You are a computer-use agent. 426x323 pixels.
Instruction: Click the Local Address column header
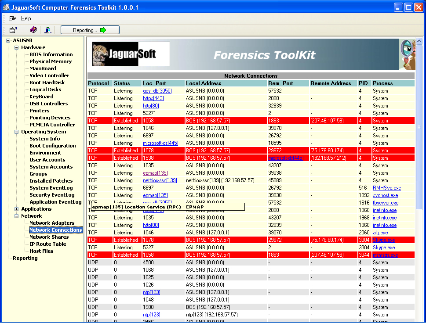(x=226, y=83)
